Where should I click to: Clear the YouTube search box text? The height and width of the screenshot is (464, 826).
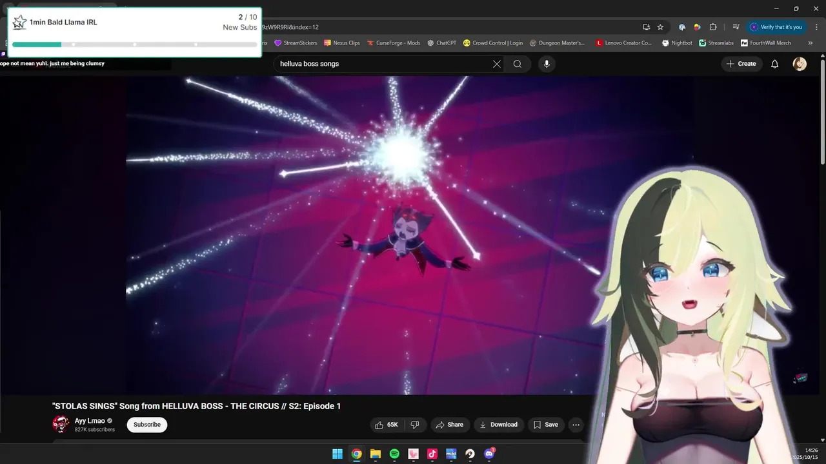point(496,64)
